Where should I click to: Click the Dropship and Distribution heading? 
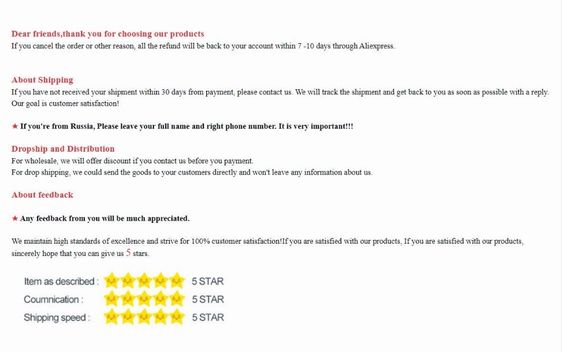pos(63,149)
